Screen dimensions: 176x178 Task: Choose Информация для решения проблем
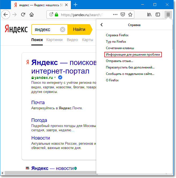133,55
